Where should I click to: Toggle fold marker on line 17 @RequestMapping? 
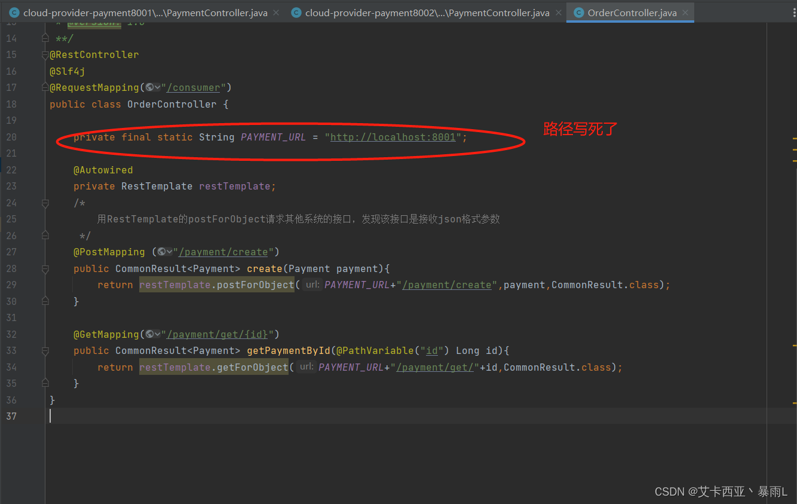(x=45, y=88)
